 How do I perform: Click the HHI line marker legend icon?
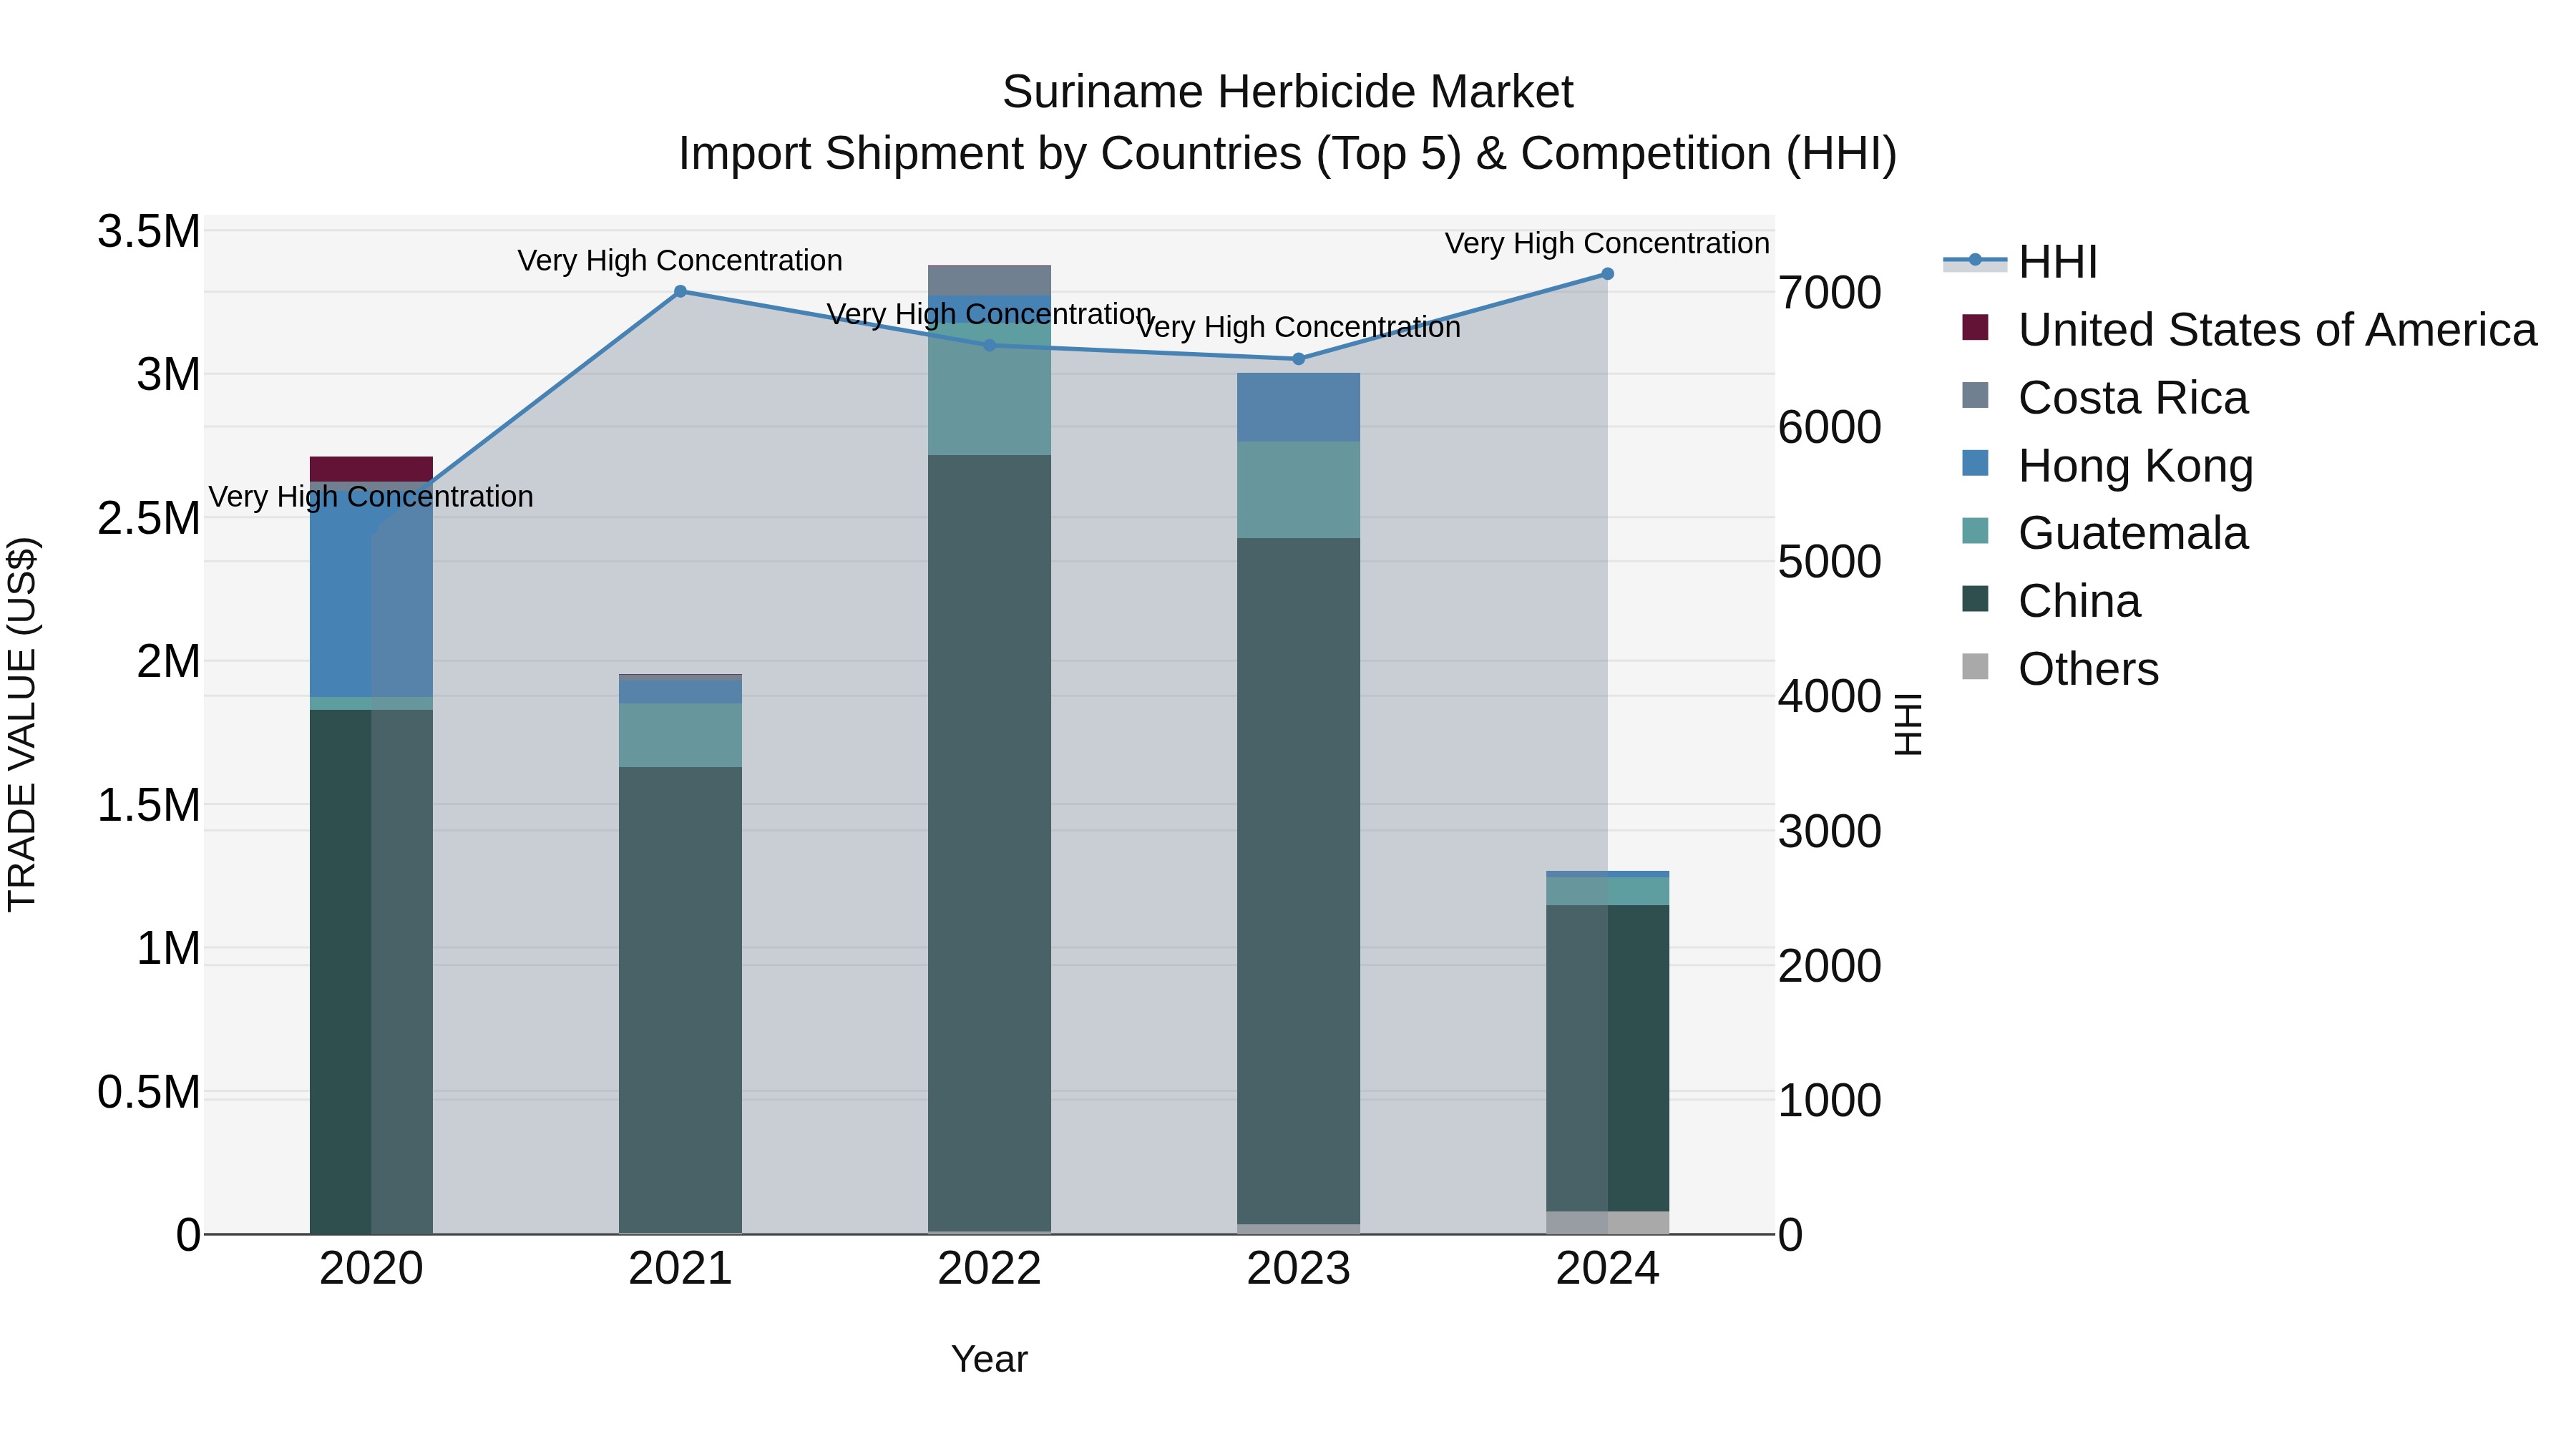pos(1975,261)
